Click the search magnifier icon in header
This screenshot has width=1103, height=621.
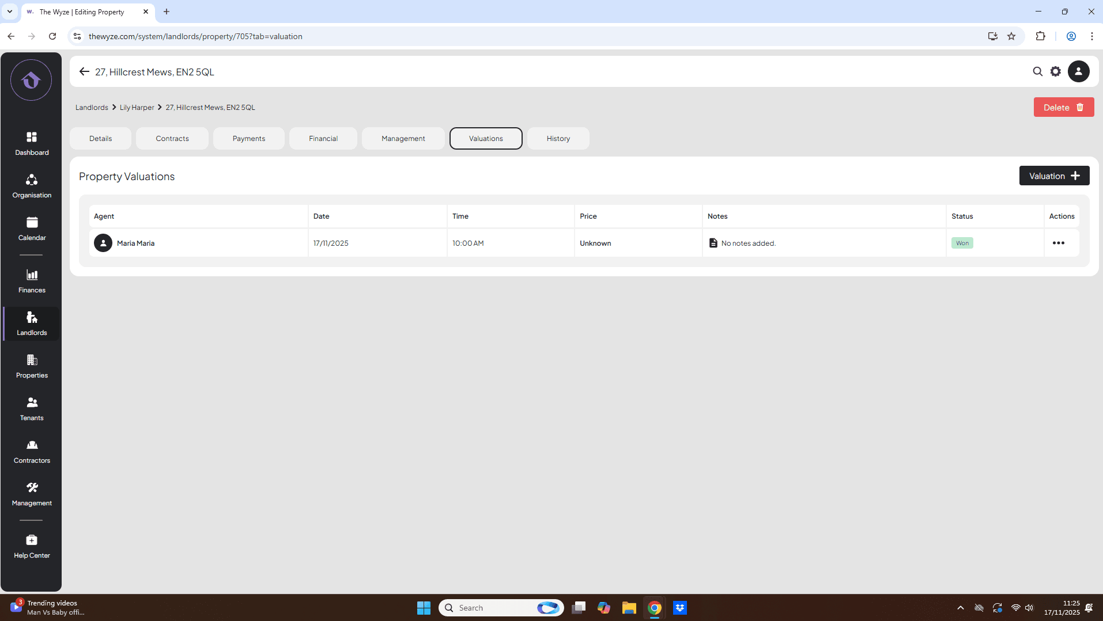tap(1037, 72)
